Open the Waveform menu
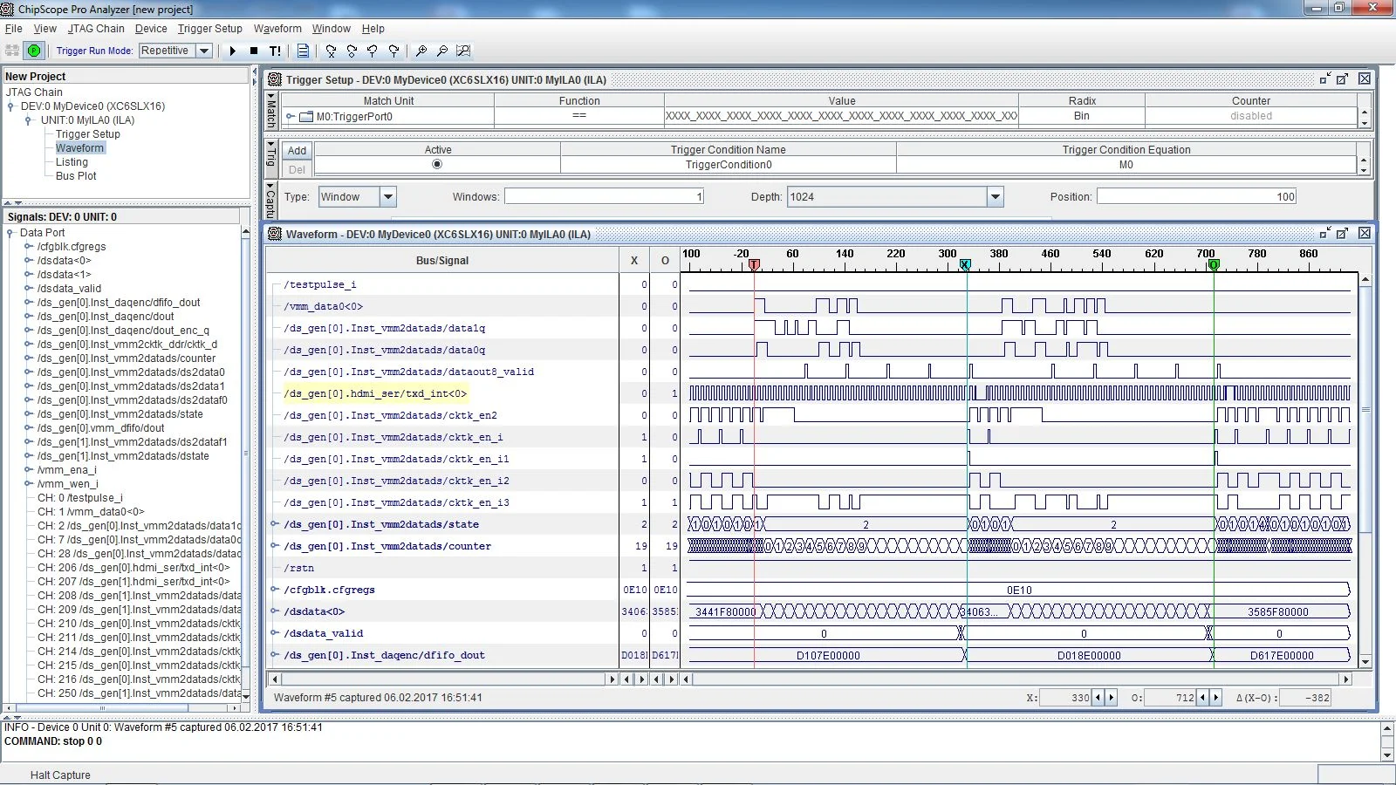 point(277,29)
